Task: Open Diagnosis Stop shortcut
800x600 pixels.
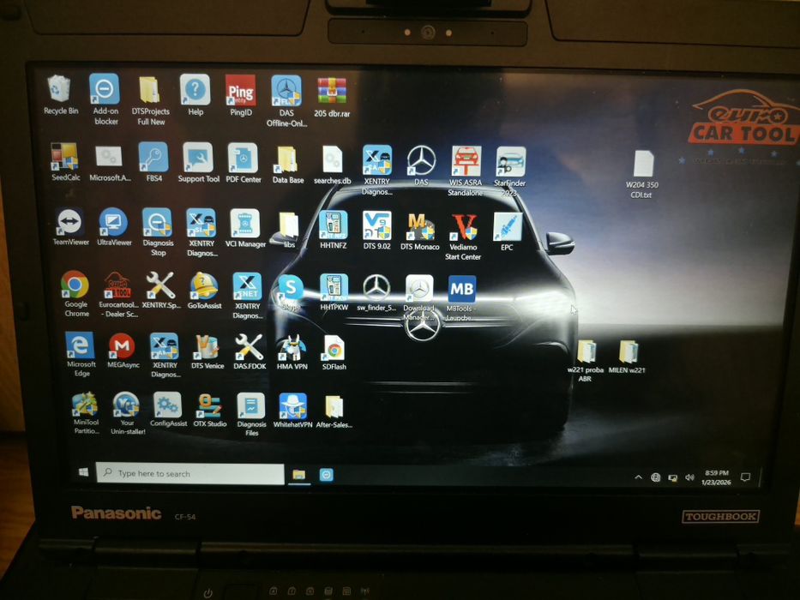Action: (x=157, y=223)
